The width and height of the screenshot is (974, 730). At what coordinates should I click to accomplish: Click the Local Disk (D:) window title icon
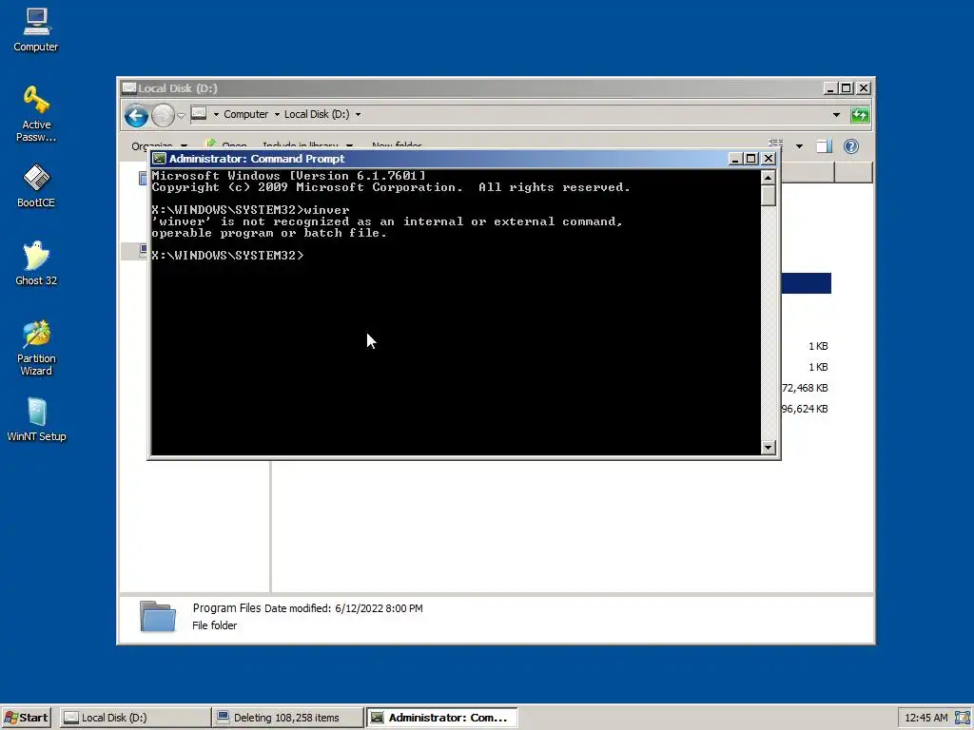(x=128, y=88)
